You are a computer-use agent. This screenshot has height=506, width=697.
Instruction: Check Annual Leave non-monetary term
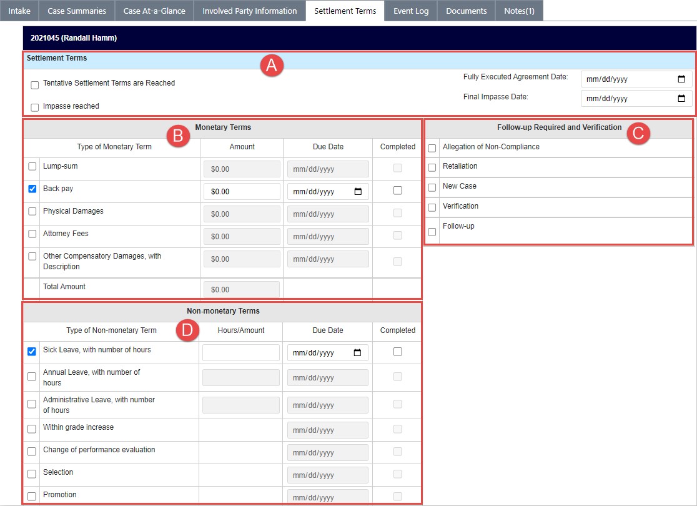(32, 377)
